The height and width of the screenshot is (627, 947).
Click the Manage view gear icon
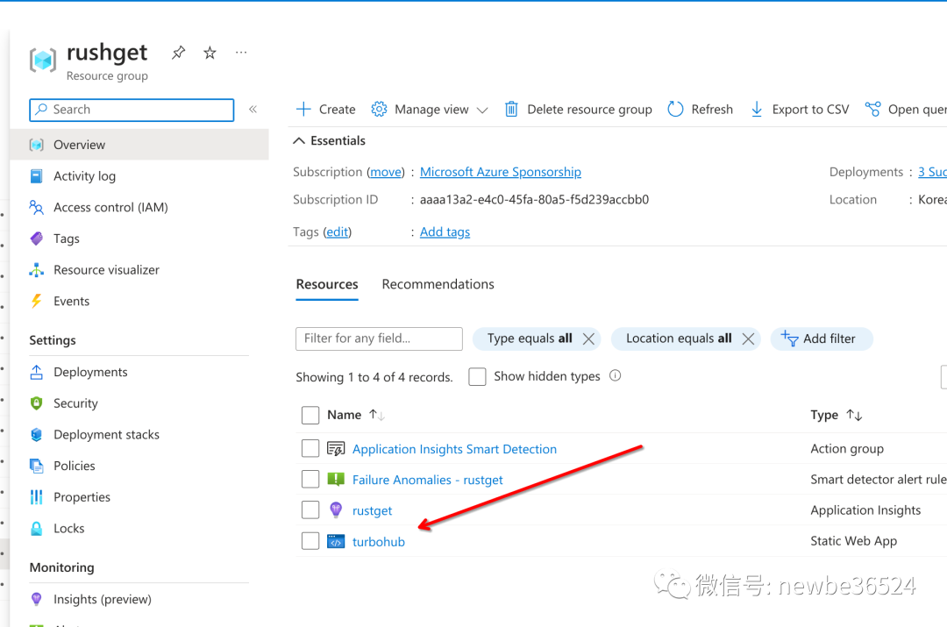coord(379,109)
